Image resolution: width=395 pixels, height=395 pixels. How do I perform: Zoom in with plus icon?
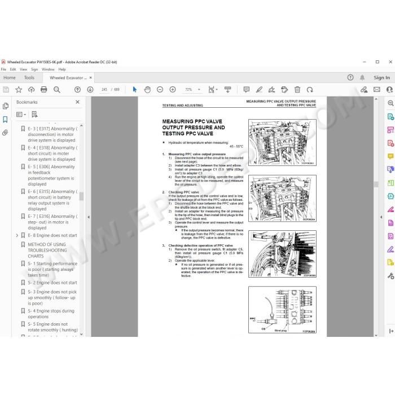point(173,89)
